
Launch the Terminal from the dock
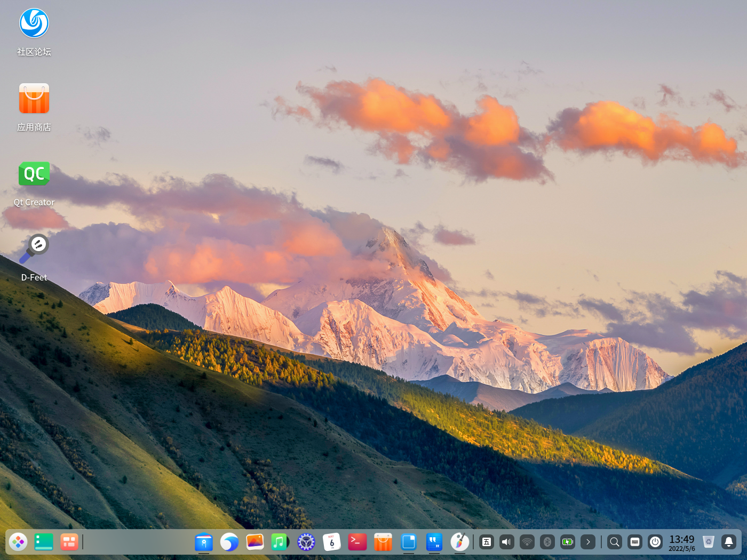pyautogui.click(x=357, y=542)
